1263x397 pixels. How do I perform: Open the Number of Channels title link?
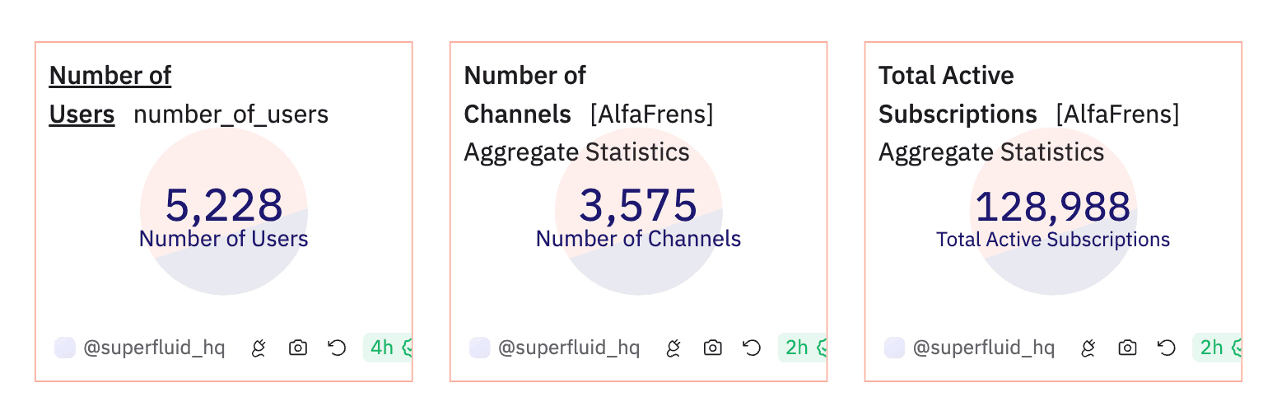tap(525, 95)
